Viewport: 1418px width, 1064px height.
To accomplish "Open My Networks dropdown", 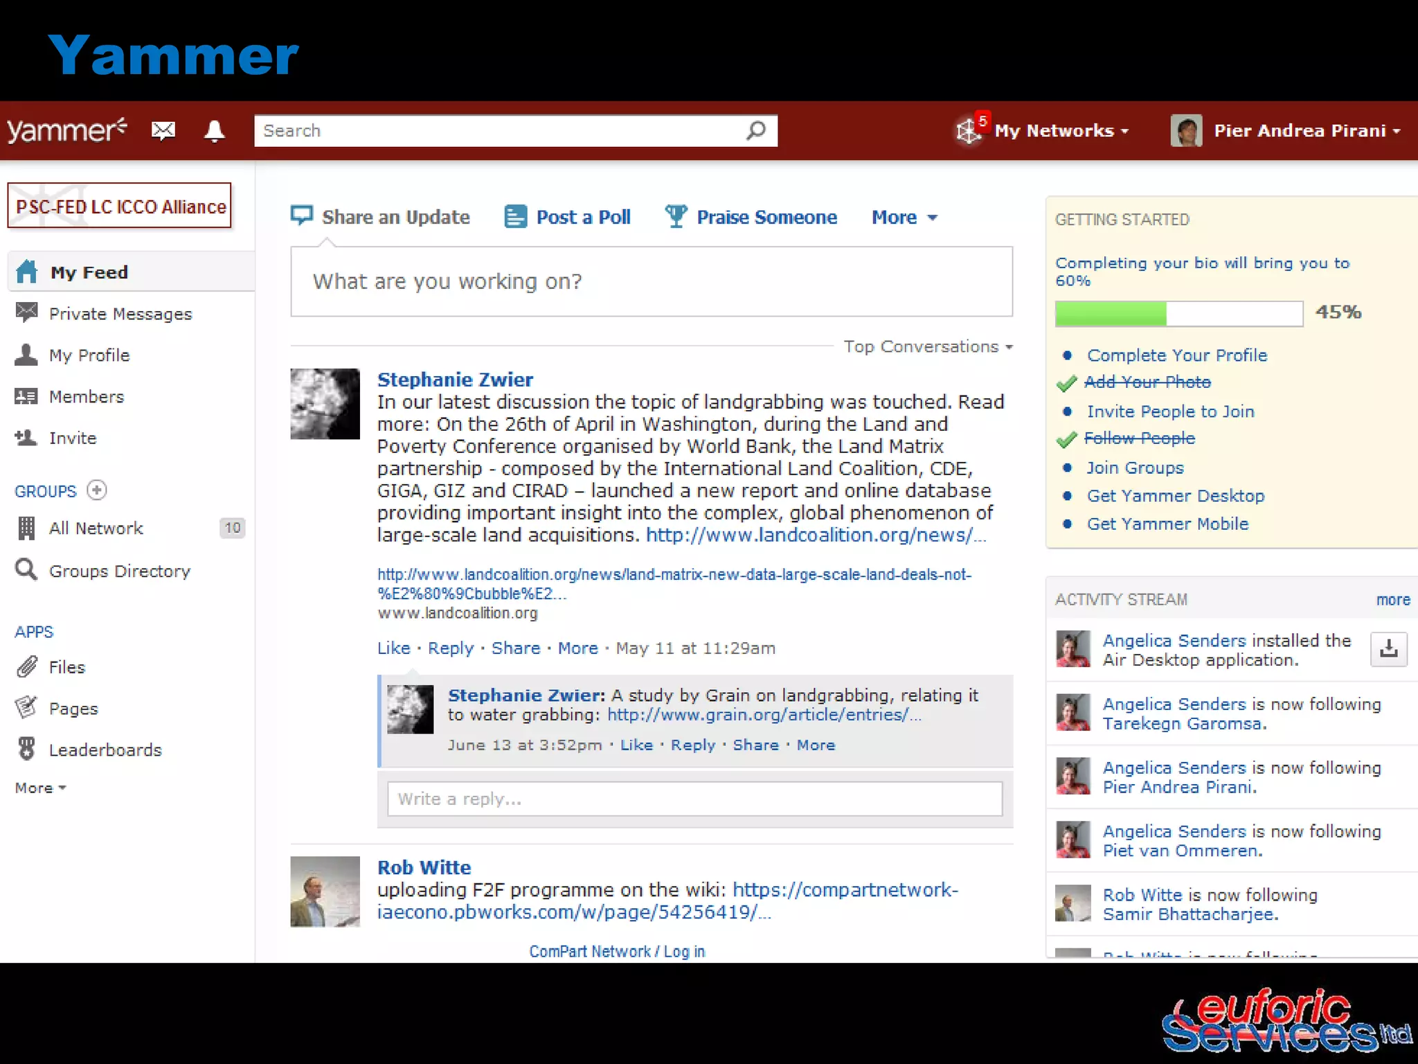I will (x=1061, y=130).
